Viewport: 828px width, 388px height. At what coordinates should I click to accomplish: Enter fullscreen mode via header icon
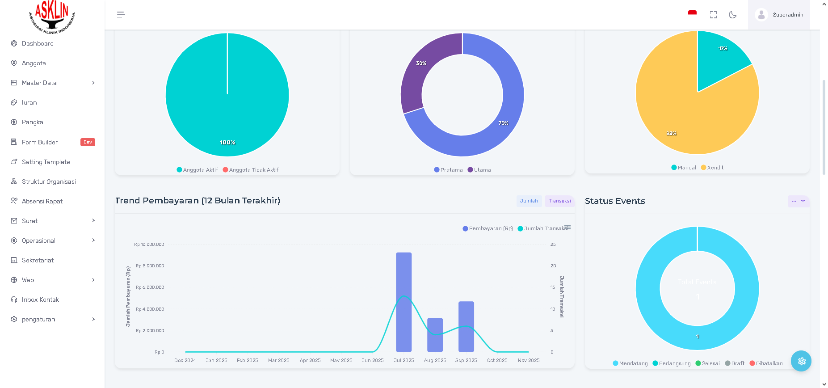[713, 15]
